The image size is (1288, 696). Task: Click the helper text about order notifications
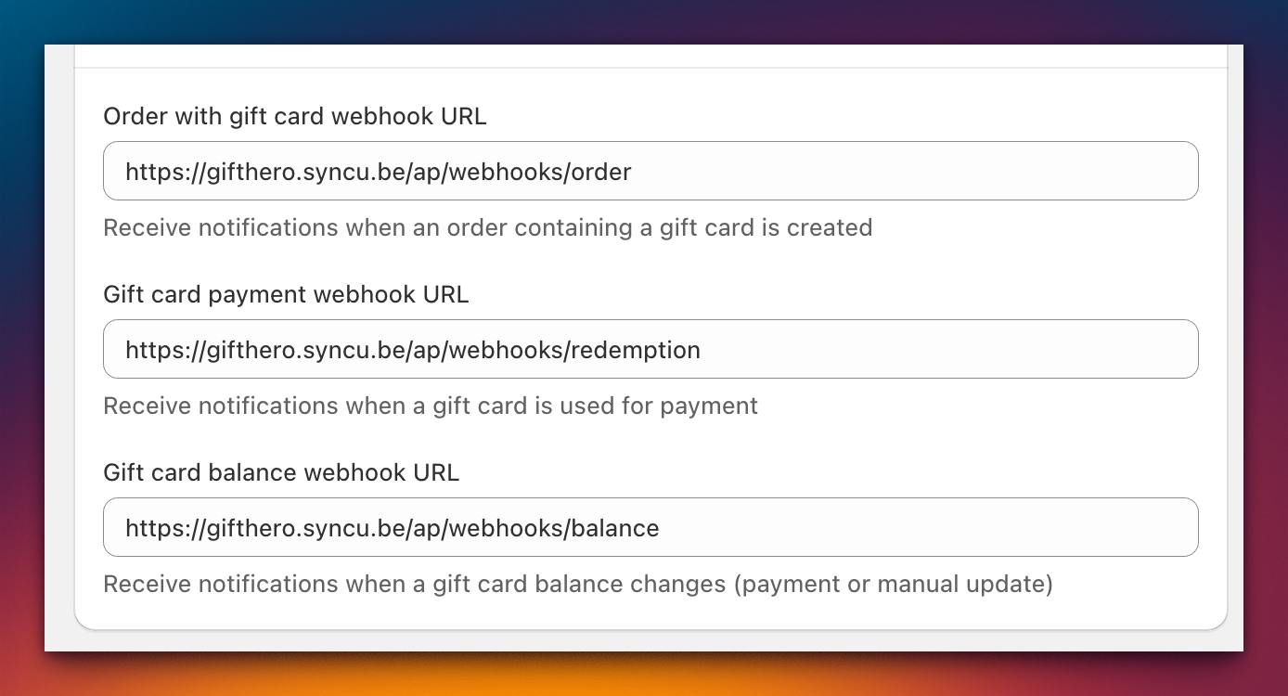(487, 227)
